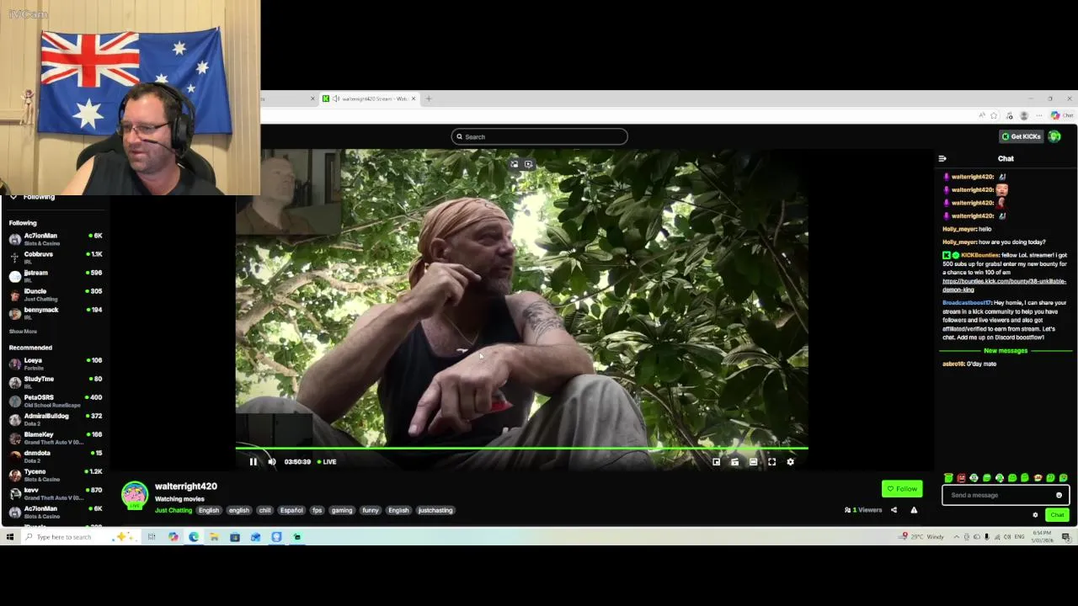This screenshot has width=1078, height=606.
Task: Open walterright420 channel avatar
Action: [135, 495]
